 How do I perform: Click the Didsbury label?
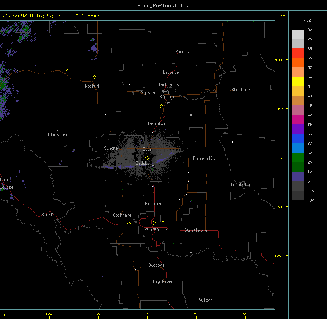click(x=145, y=163)
